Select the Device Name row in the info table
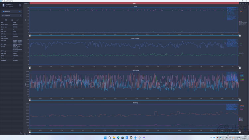The width and height of the screenshot is (249, 140). pos(12,25)
